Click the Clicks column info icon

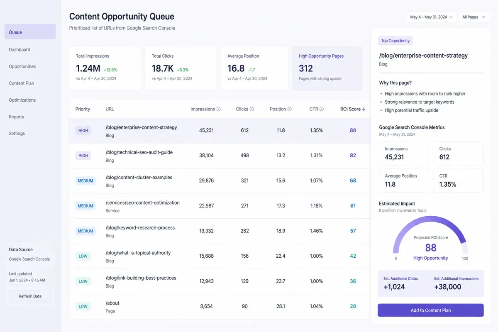[x=251, y=109]
